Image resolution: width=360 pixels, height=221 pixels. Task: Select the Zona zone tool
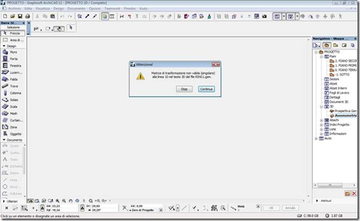(x=13, y=127)
